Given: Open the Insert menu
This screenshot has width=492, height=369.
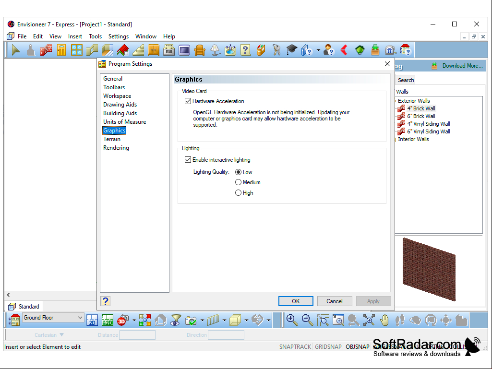Looking at the screenshot, I should 75,36.
